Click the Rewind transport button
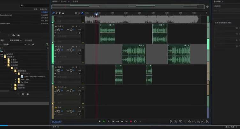 tap(117, 121)
